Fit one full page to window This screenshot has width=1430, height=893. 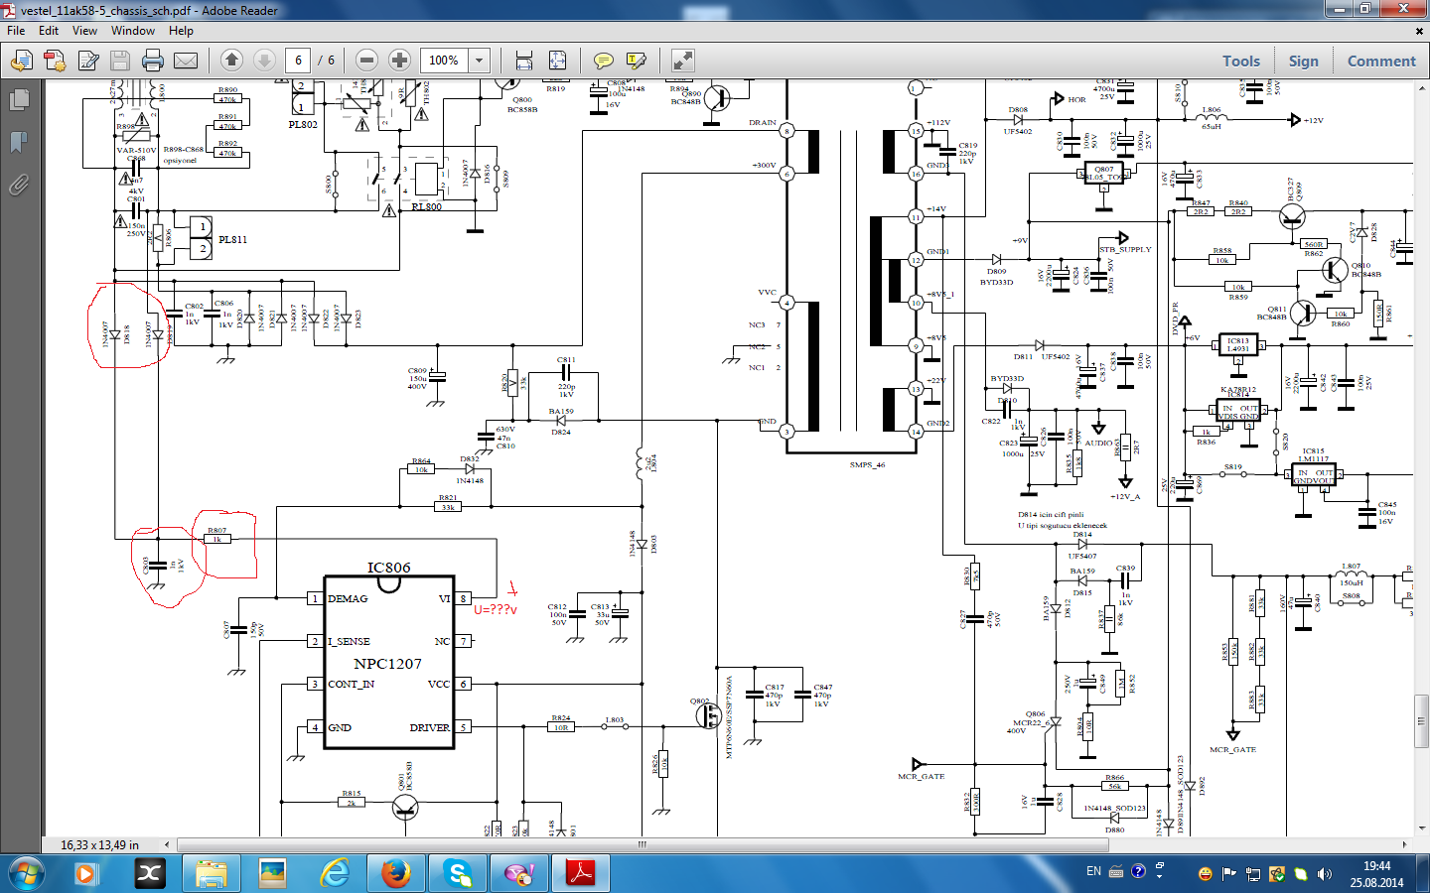coord(558,61)
